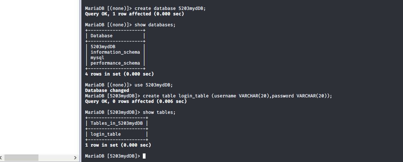403x162 pixels.
Task: Click the terminal cursor at the last prompt
Action: pos(144,156)
